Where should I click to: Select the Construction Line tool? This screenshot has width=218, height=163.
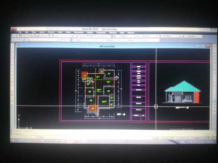pos(12,48)
